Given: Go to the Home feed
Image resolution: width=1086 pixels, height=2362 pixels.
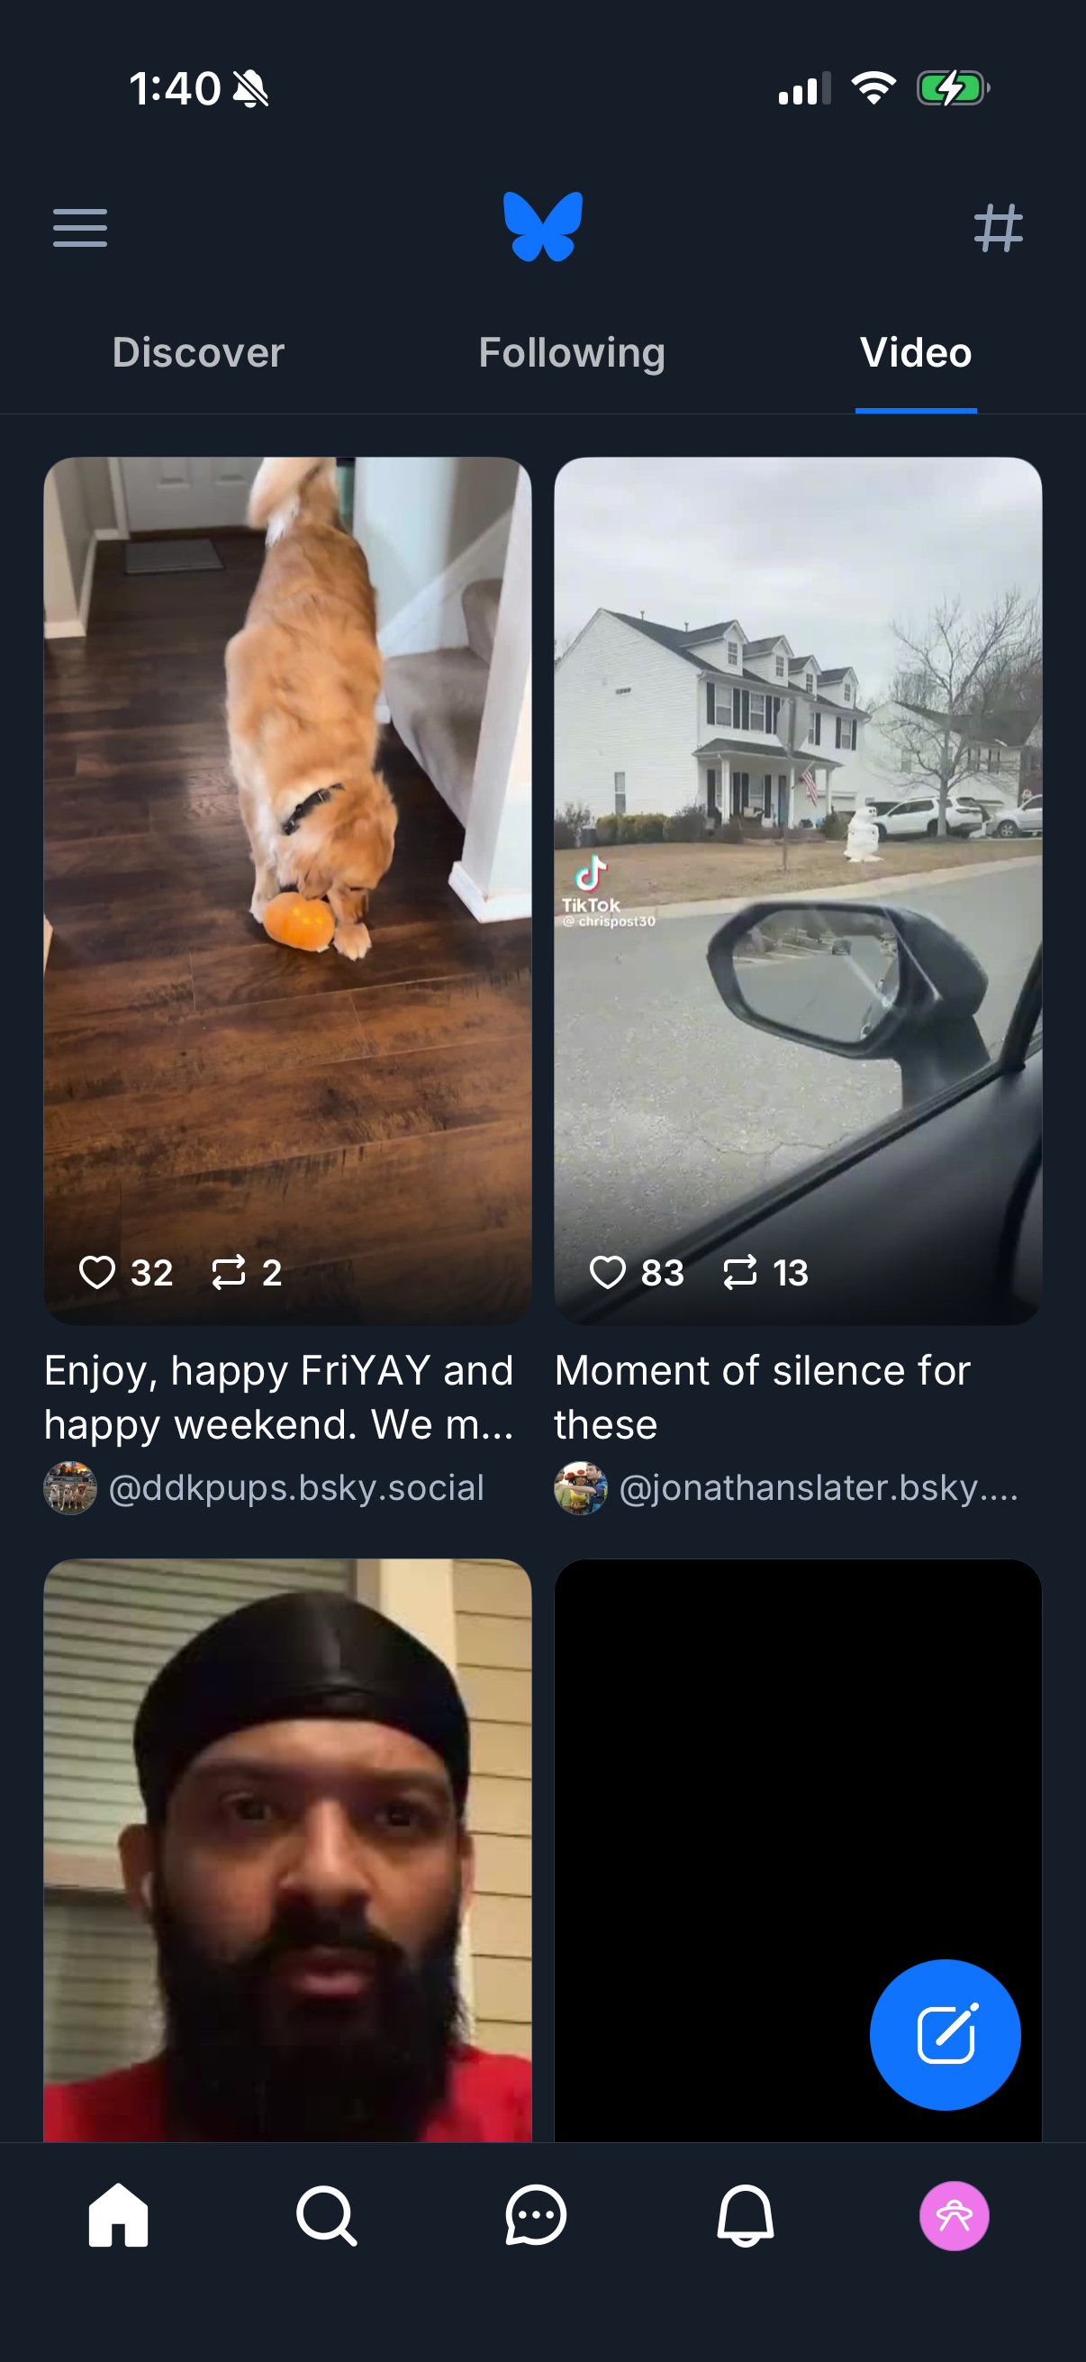Looking at the screenshot, I should point(119,2216).
